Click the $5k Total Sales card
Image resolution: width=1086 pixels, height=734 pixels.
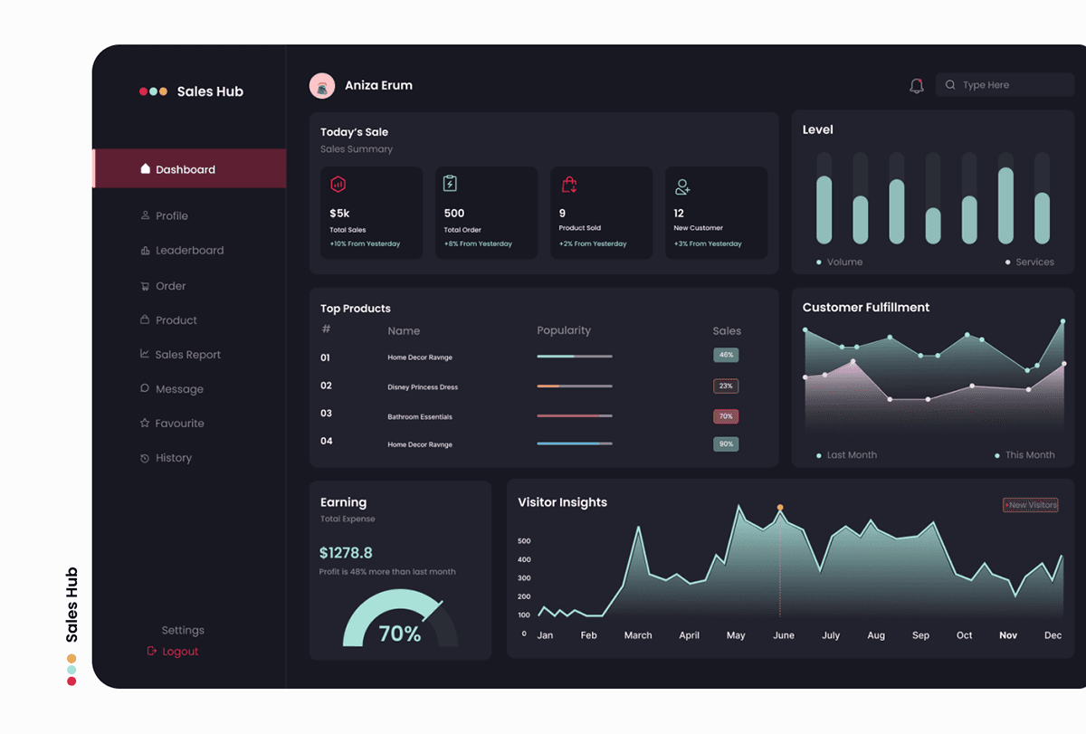[371, 213]
